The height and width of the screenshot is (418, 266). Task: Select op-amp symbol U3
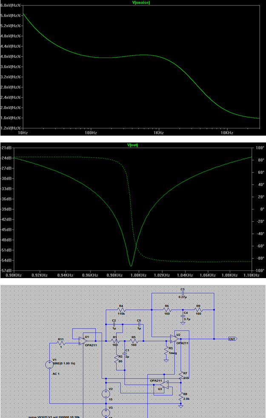click(164, 385)
